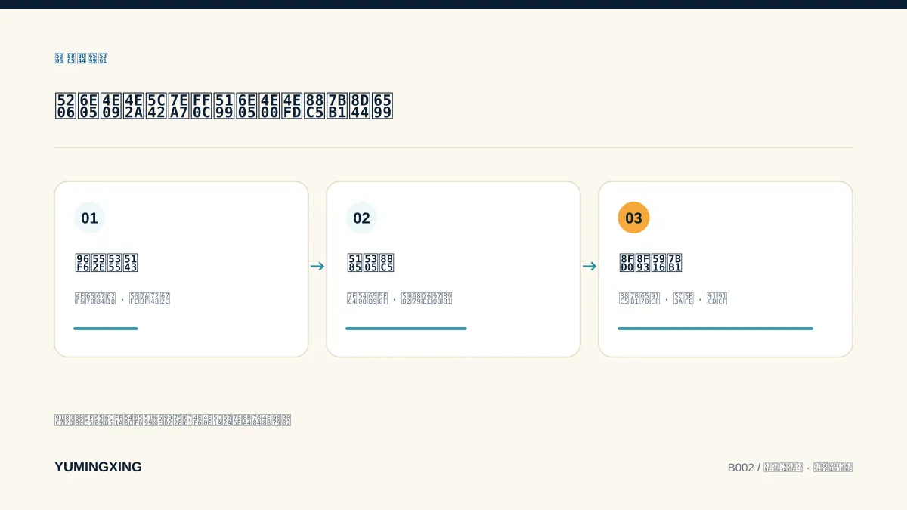Click the "YUMINGXING" brand text
The image size is (907, 510).
point(98,467)
